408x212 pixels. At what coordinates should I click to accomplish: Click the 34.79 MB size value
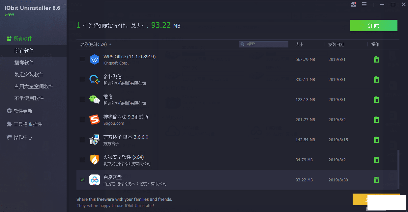(304, 160)
